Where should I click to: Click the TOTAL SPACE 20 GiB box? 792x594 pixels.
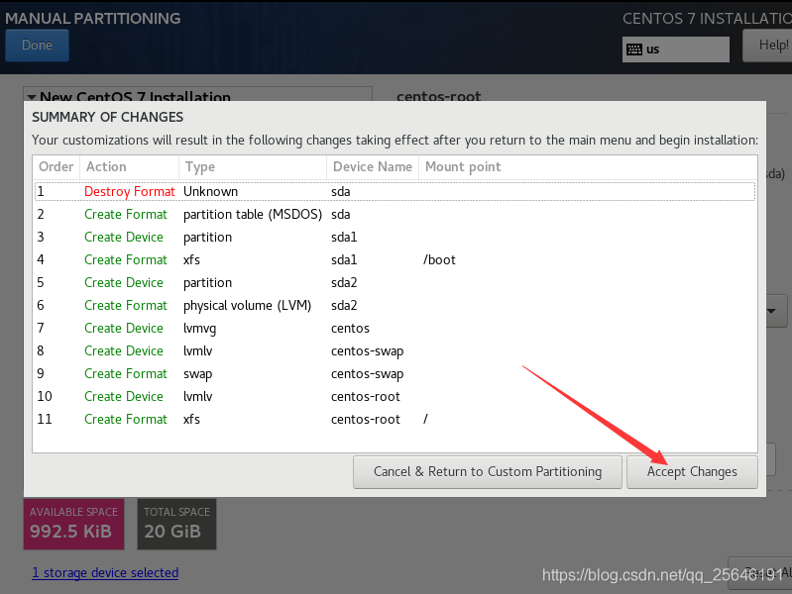176,524
